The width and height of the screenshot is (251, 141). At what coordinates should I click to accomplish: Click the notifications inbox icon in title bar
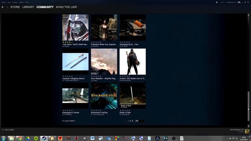coord(217,2)
